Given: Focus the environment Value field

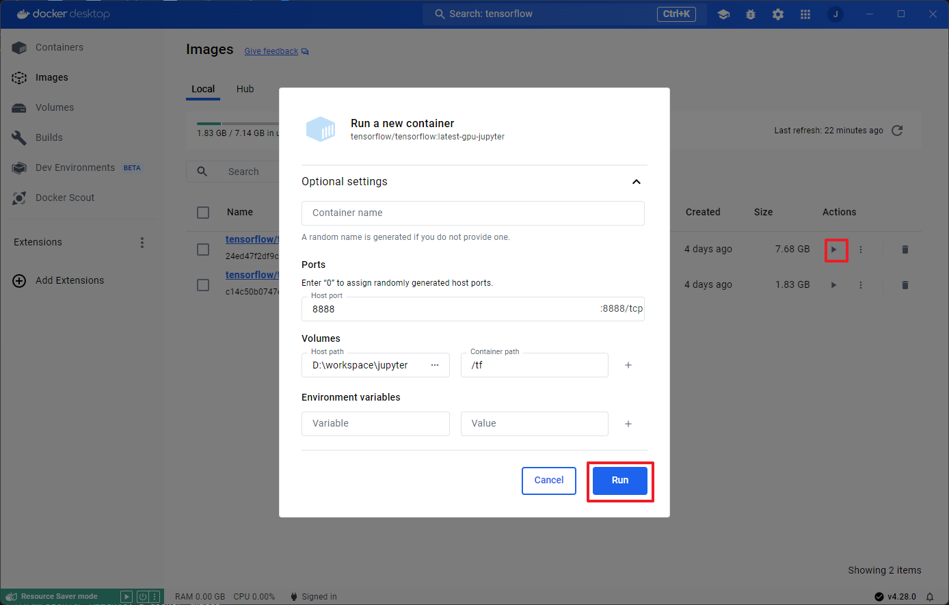Looking at the screenshot, I should pos(535,424).
